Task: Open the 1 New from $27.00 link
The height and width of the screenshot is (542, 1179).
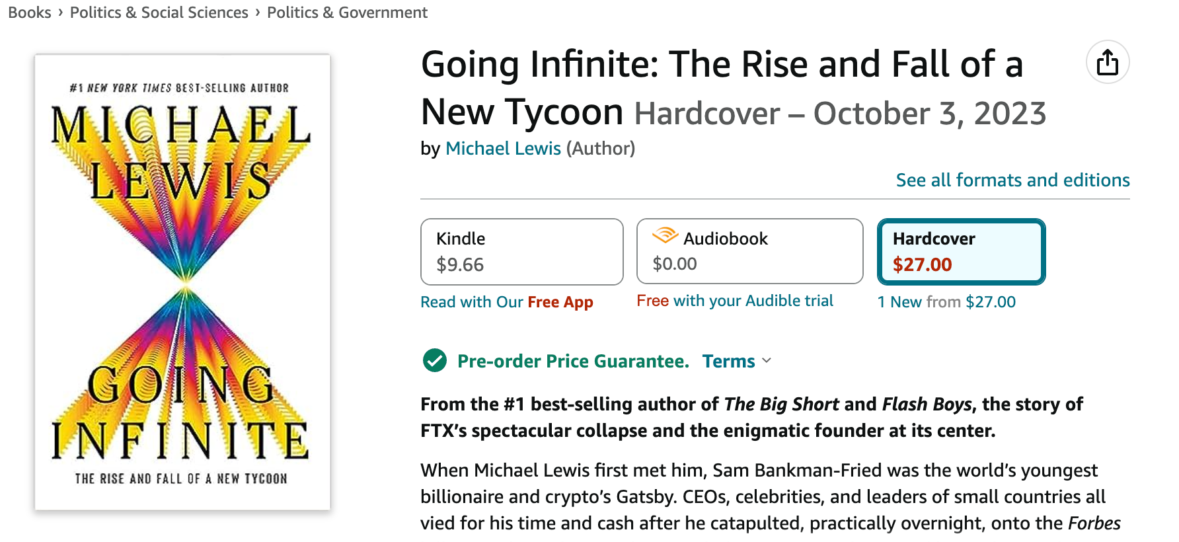Action: (x=946, y=302)
